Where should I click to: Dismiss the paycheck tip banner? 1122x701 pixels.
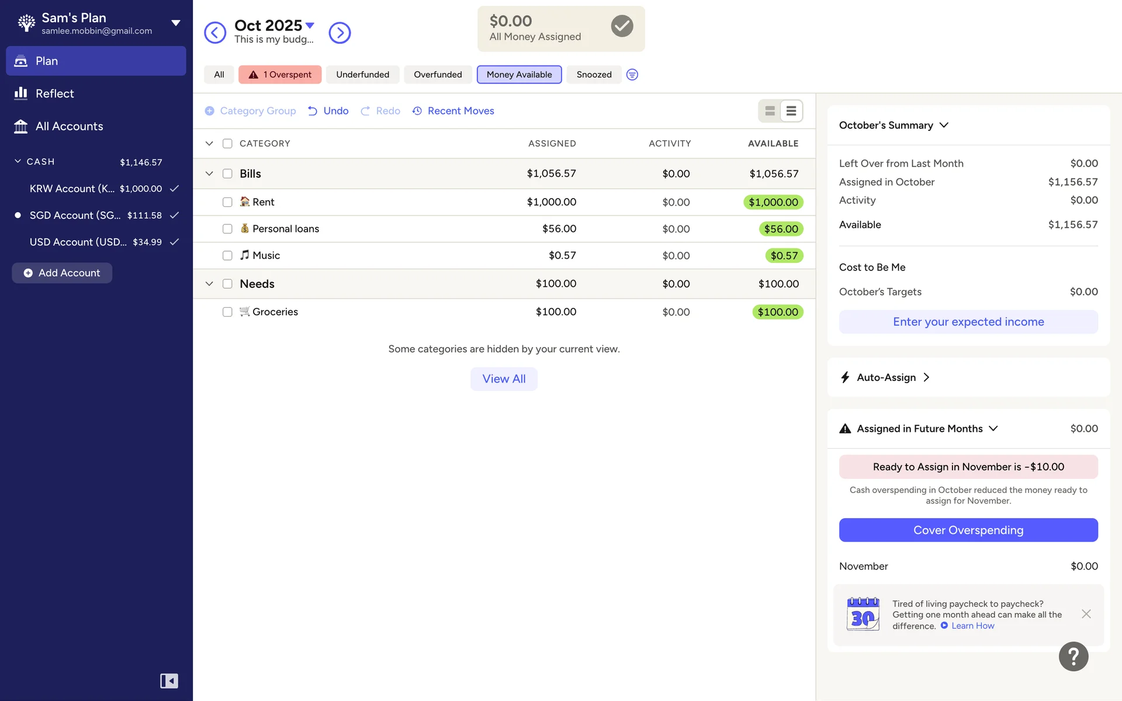(x=1086, y=614)
